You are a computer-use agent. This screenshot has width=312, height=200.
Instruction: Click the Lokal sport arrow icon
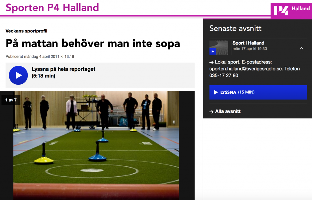click(x=211, y=63)
